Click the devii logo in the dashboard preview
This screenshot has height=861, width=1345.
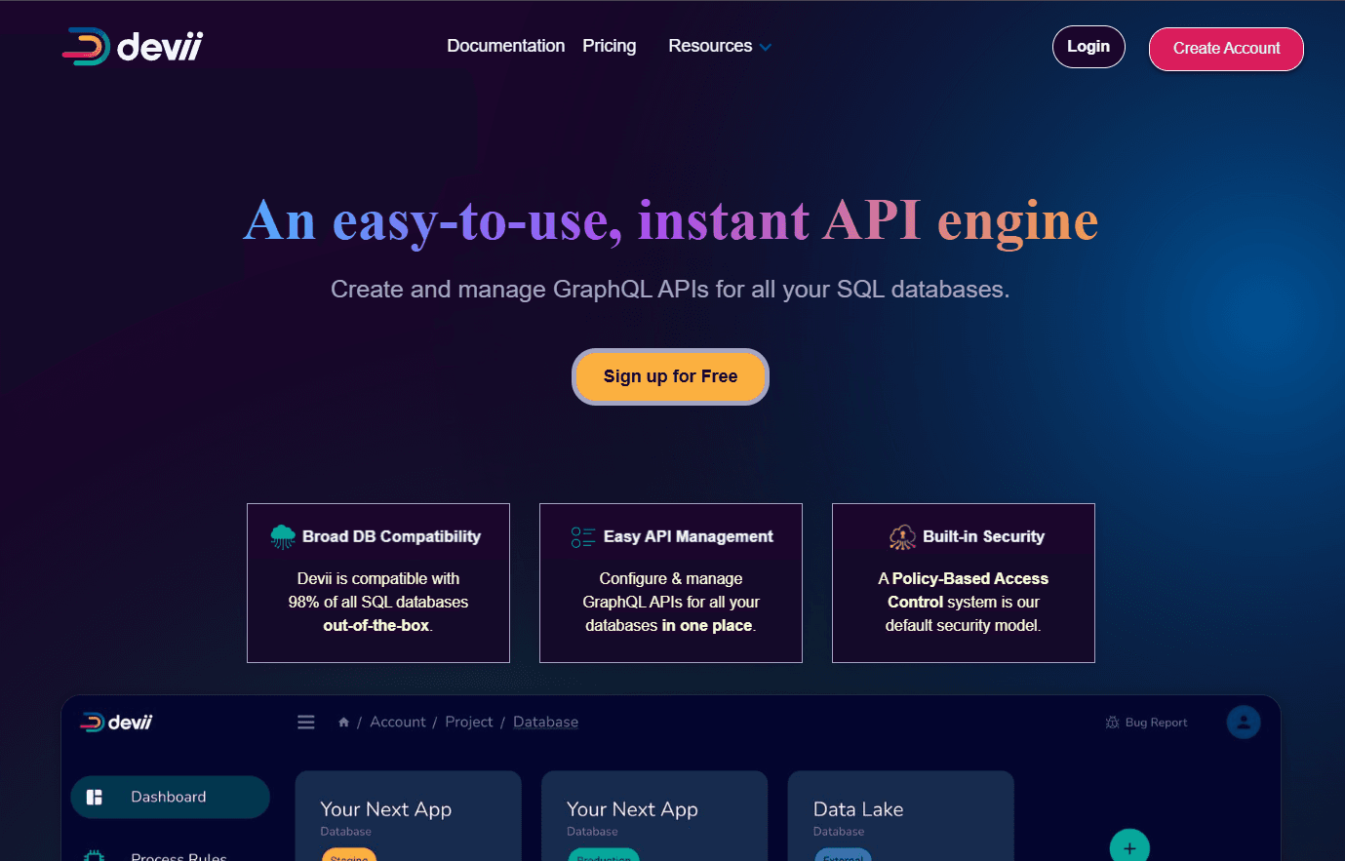[116, 722]
